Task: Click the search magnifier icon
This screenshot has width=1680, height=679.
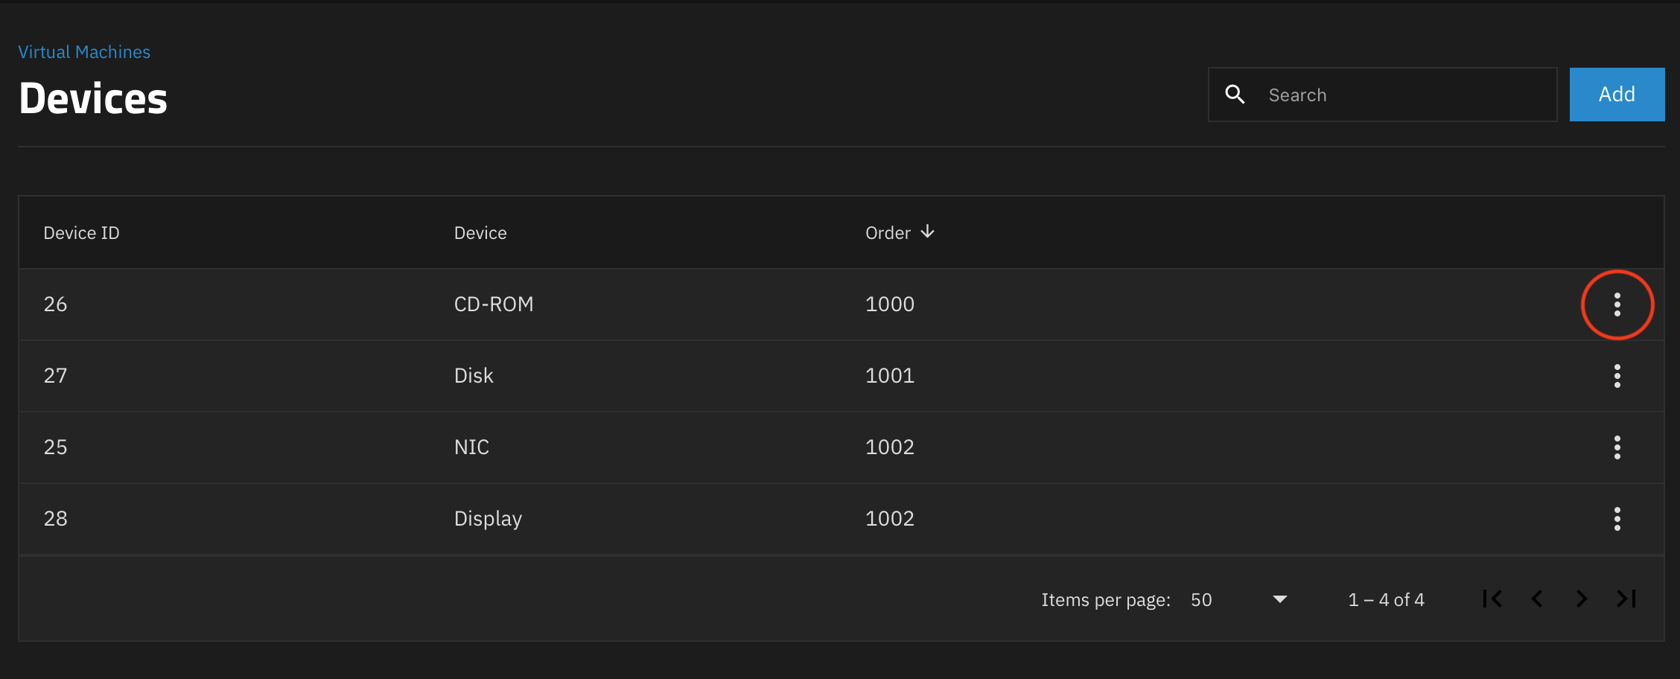Action: click(1235, 95)
